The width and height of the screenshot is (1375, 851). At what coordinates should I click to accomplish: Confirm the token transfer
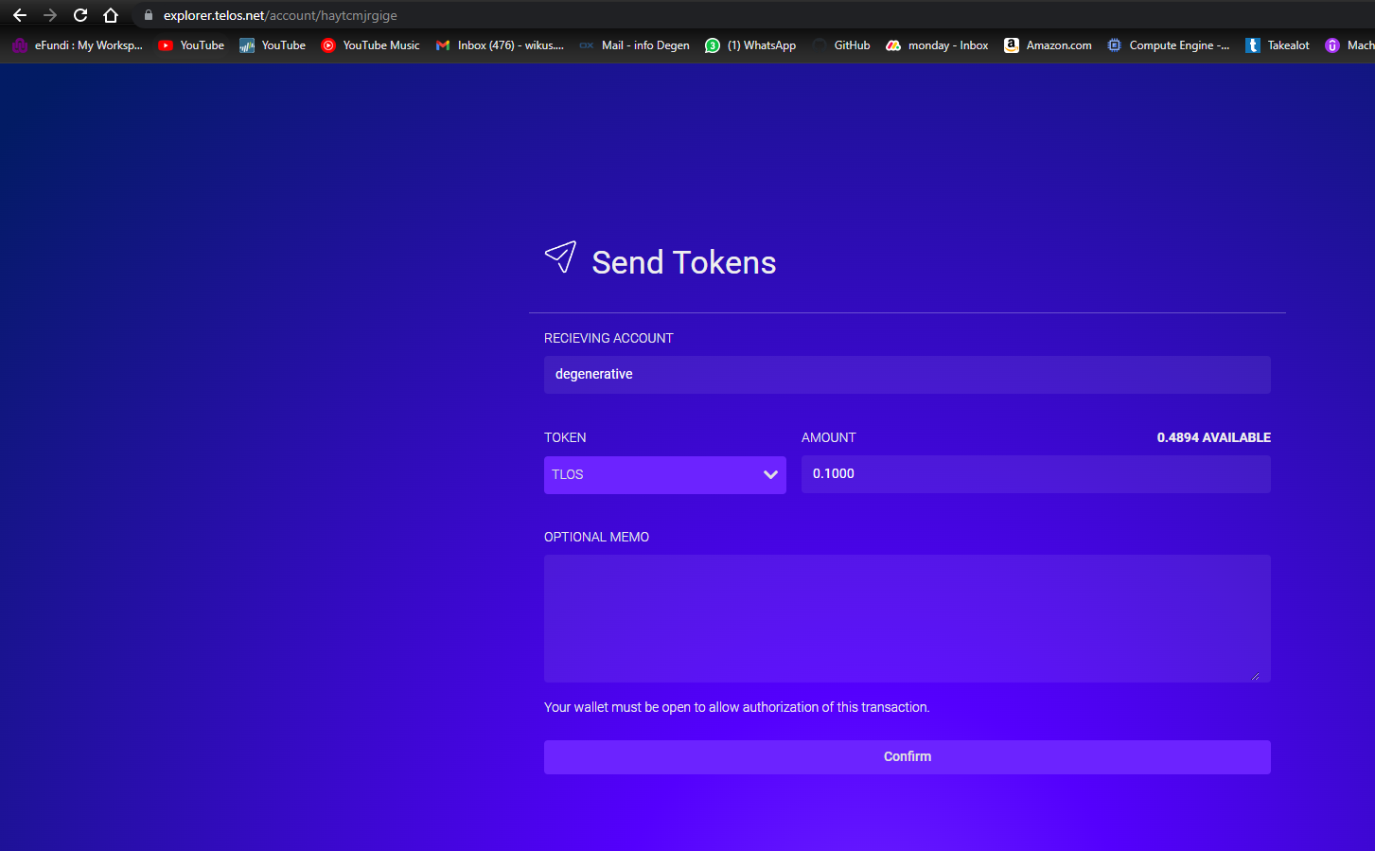click(x=907, y=756)
